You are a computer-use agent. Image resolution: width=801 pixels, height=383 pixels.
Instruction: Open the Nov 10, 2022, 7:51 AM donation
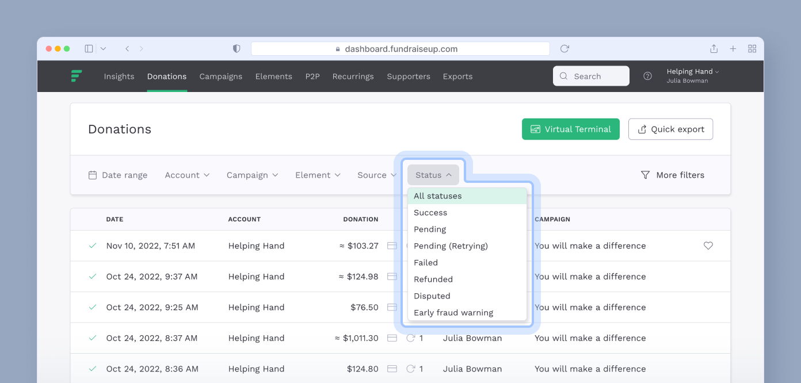point(151,246)
